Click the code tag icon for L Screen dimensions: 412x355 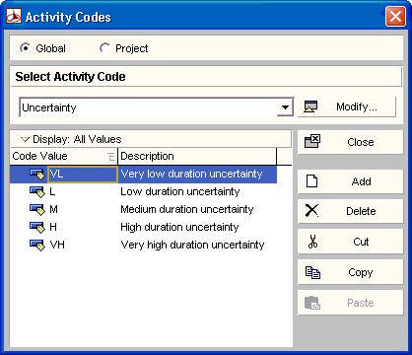(x=36, y=192)
